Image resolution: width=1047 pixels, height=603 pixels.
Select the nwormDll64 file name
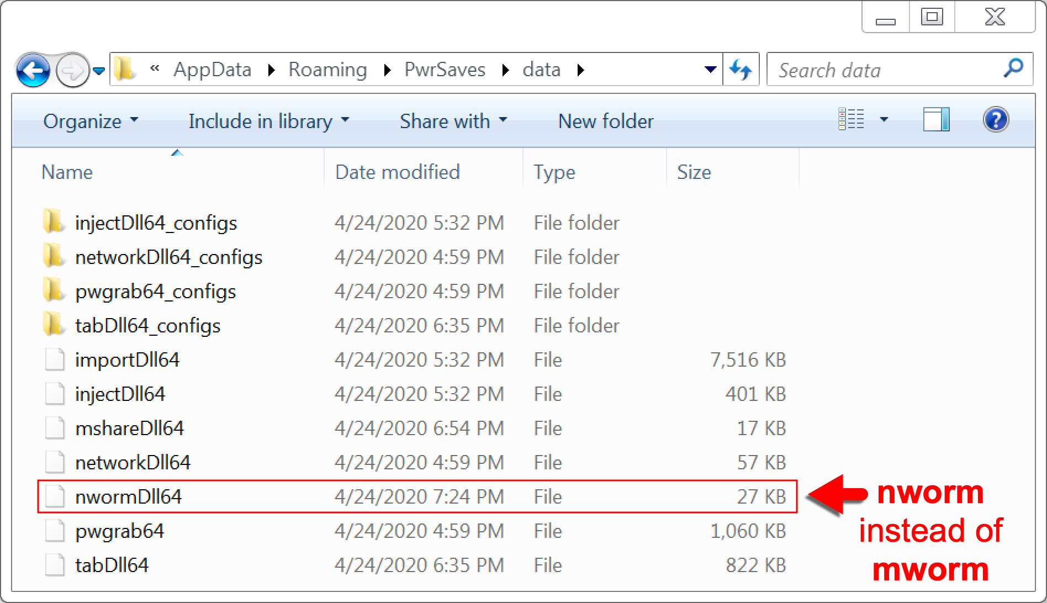(129, 497)
